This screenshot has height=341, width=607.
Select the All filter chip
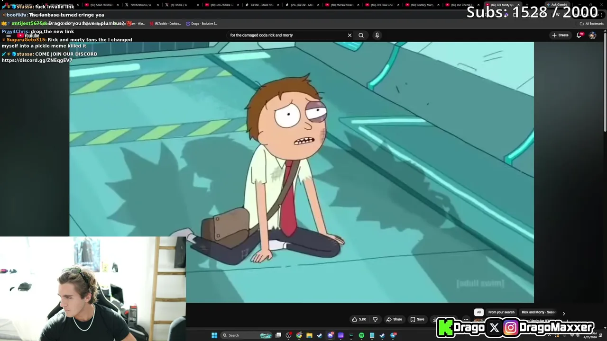(479, 312)
